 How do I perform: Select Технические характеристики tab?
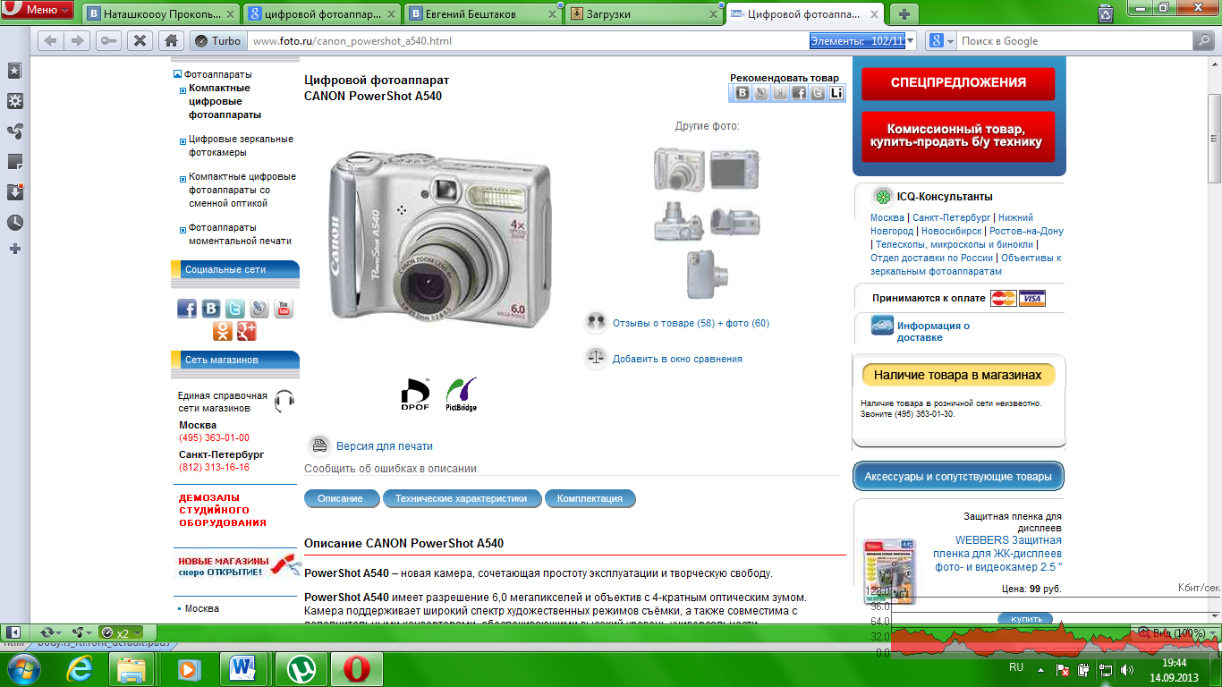pos(462,498)
